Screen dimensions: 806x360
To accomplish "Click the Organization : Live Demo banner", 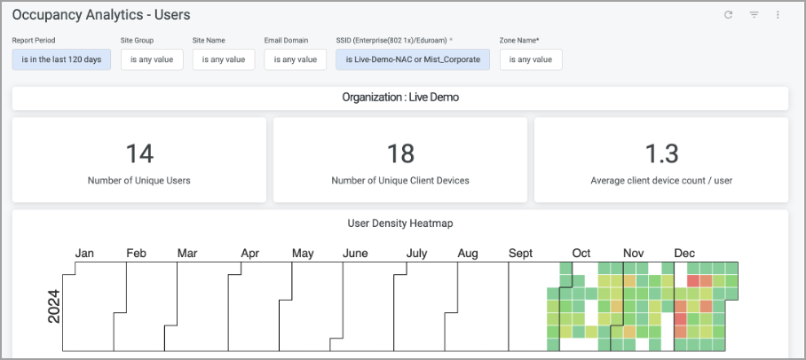I will 400,98.
